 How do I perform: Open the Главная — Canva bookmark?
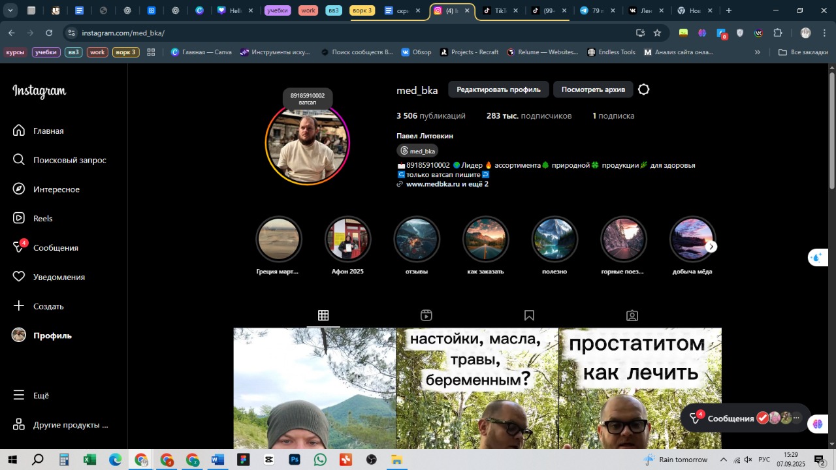pyautogui.click(x=201, y=52)
